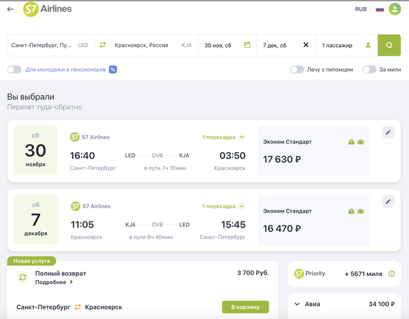Image resolution: width=409 pixels, height=319 pixels.
Task: Click в пути 7ч 10мин duration
Action: pos(165,168)
